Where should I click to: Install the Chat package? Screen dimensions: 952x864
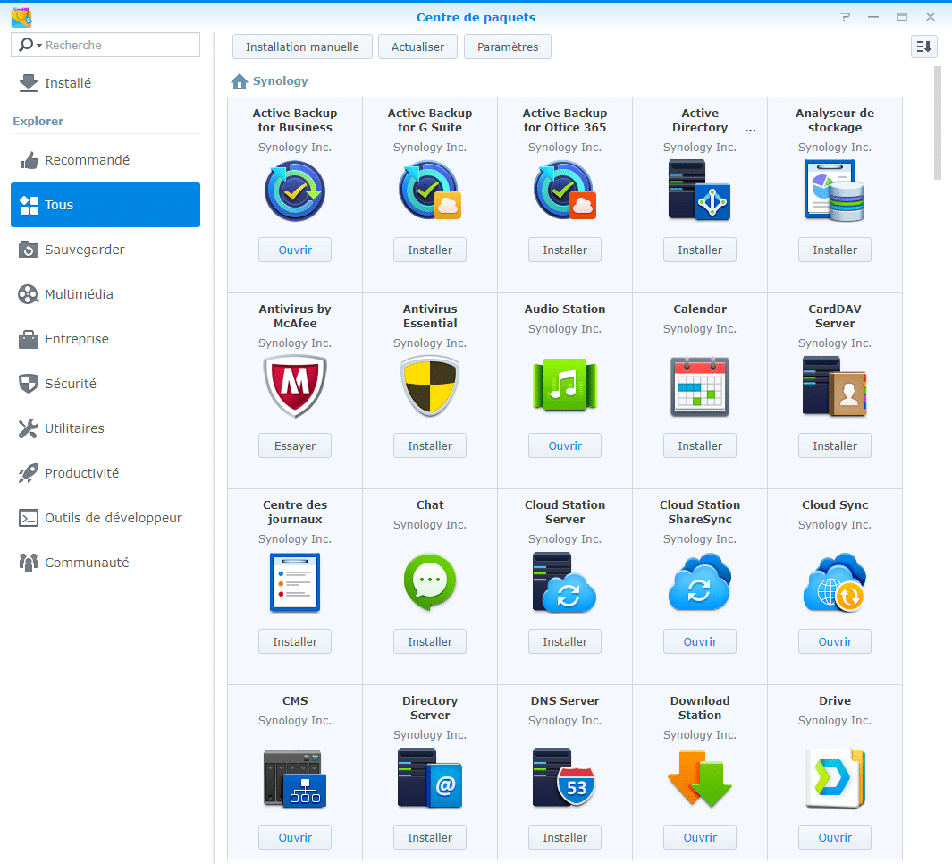click(430, 641)
